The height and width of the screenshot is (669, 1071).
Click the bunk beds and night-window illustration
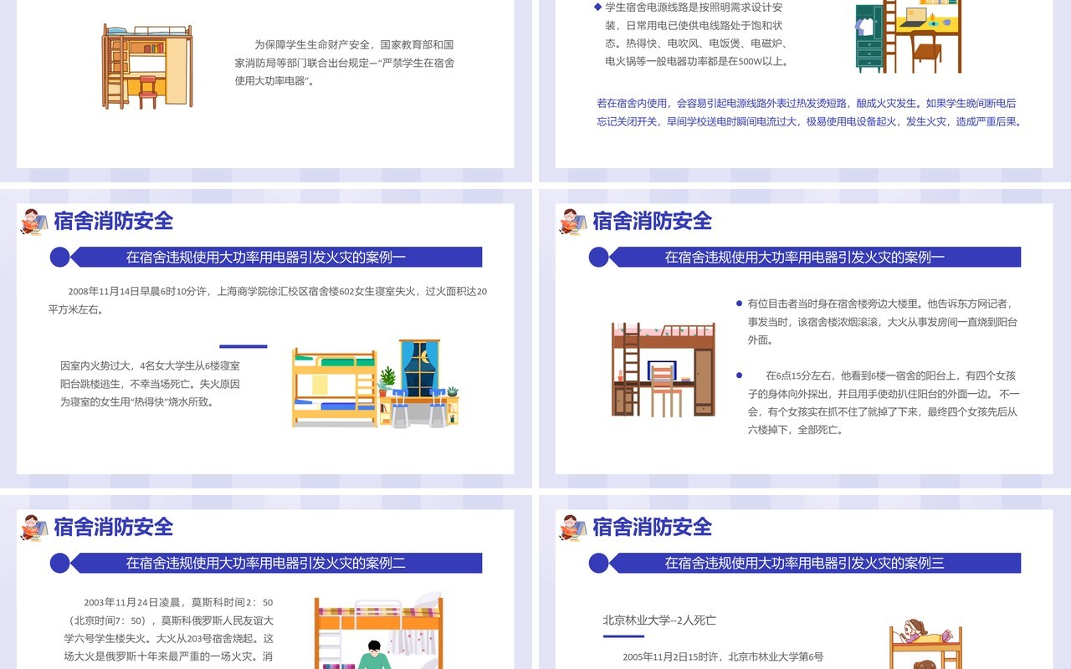(377, 383)
